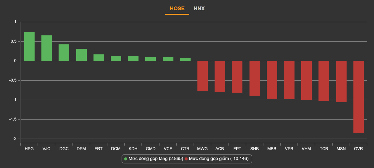Click the MBB red bar

272,80
